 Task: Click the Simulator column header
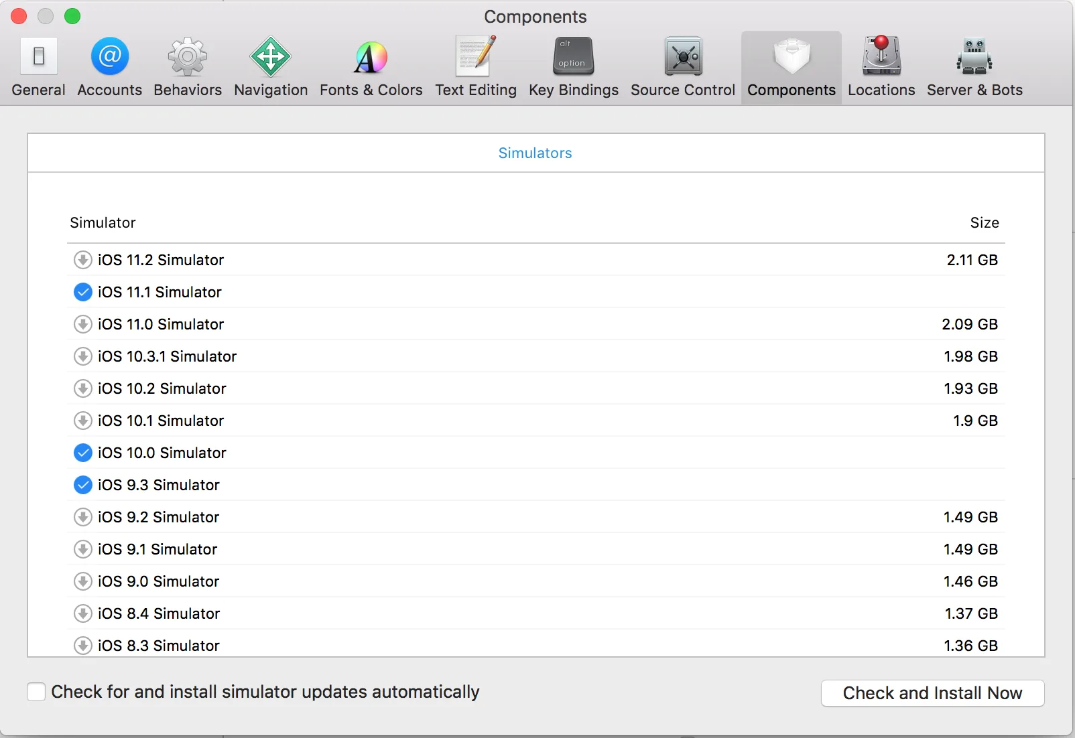(103, 222)
